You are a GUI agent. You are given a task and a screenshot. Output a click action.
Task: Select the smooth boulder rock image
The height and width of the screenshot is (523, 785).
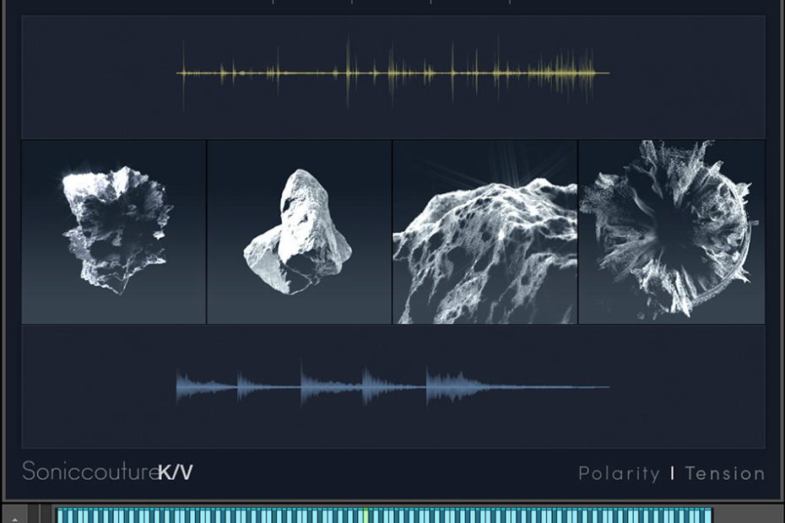pyautogui.click(x=299, y=232)
